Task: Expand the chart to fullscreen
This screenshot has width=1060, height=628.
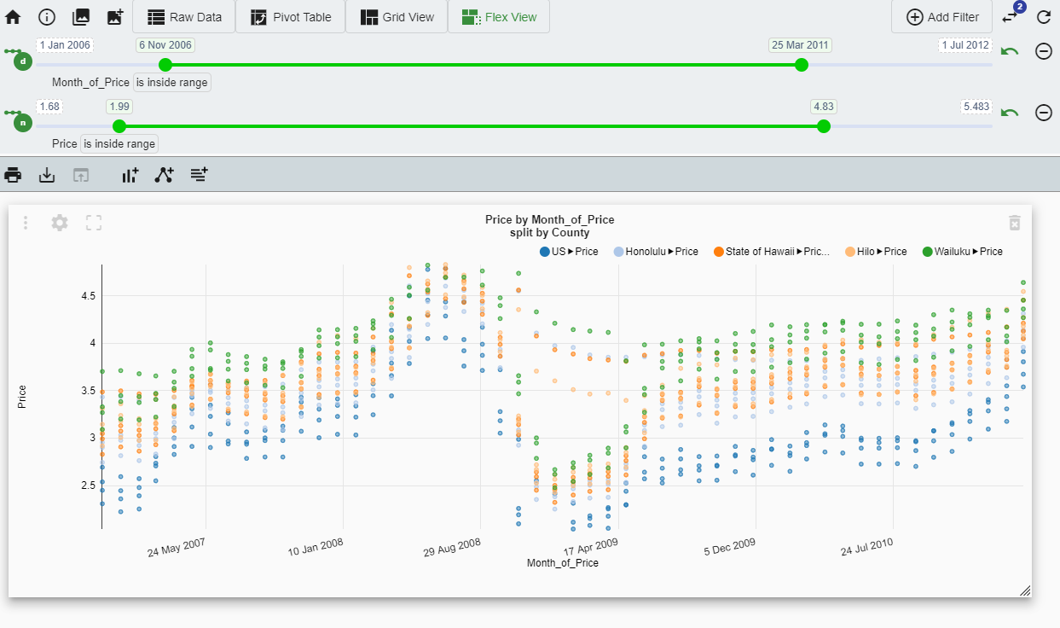Action: click(x=94, y=223)
